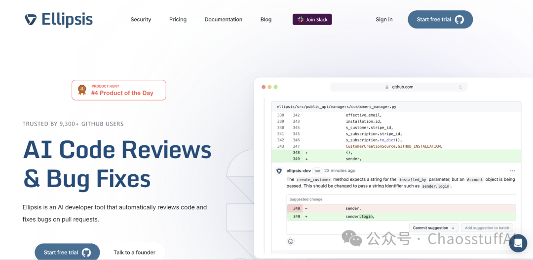Click the inline code installed_by
Screen dimensions: 533x260
(x=412, y=180)
